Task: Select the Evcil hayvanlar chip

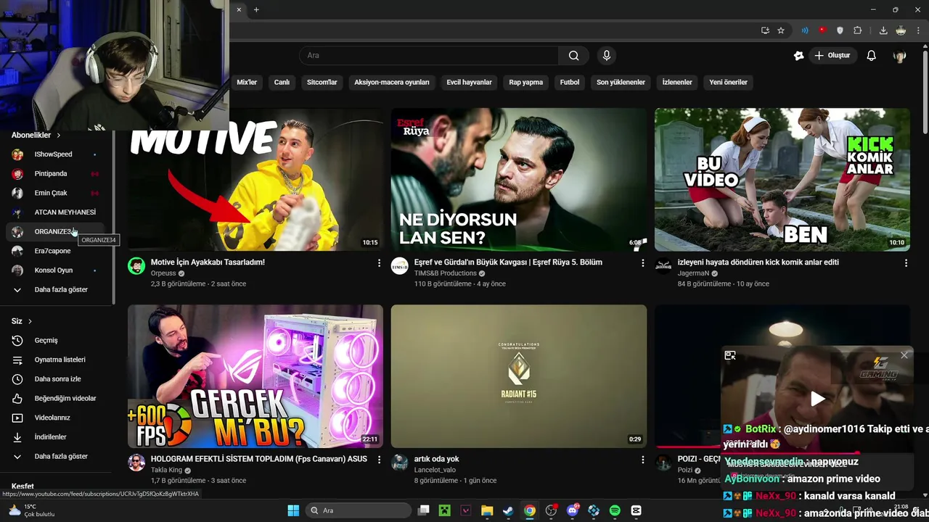Action: 469,82
